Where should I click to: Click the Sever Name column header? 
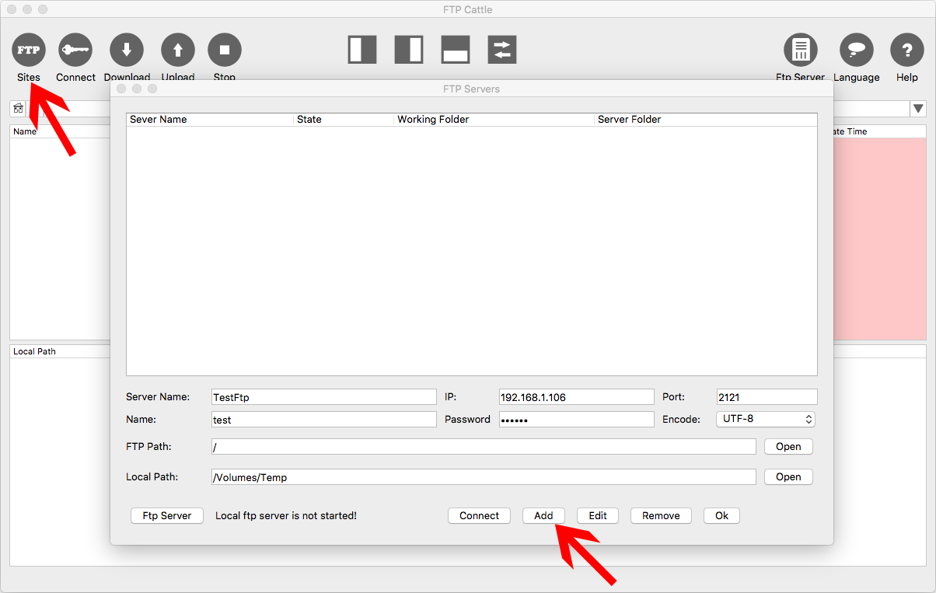pyautogui.click(x=210, y=120)
